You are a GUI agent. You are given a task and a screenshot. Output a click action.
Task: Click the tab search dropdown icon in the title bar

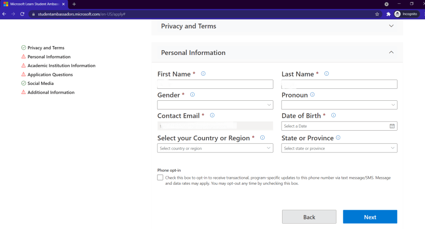click(x=386, y=4)
